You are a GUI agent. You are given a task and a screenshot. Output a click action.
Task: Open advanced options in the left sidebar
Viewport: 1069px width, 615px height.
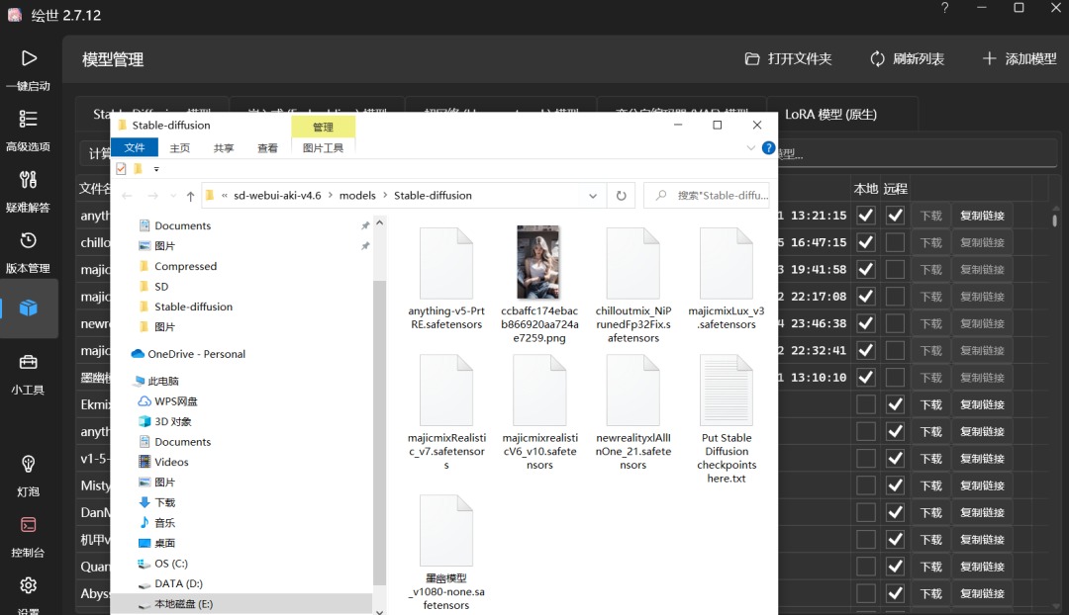[28, 131]
